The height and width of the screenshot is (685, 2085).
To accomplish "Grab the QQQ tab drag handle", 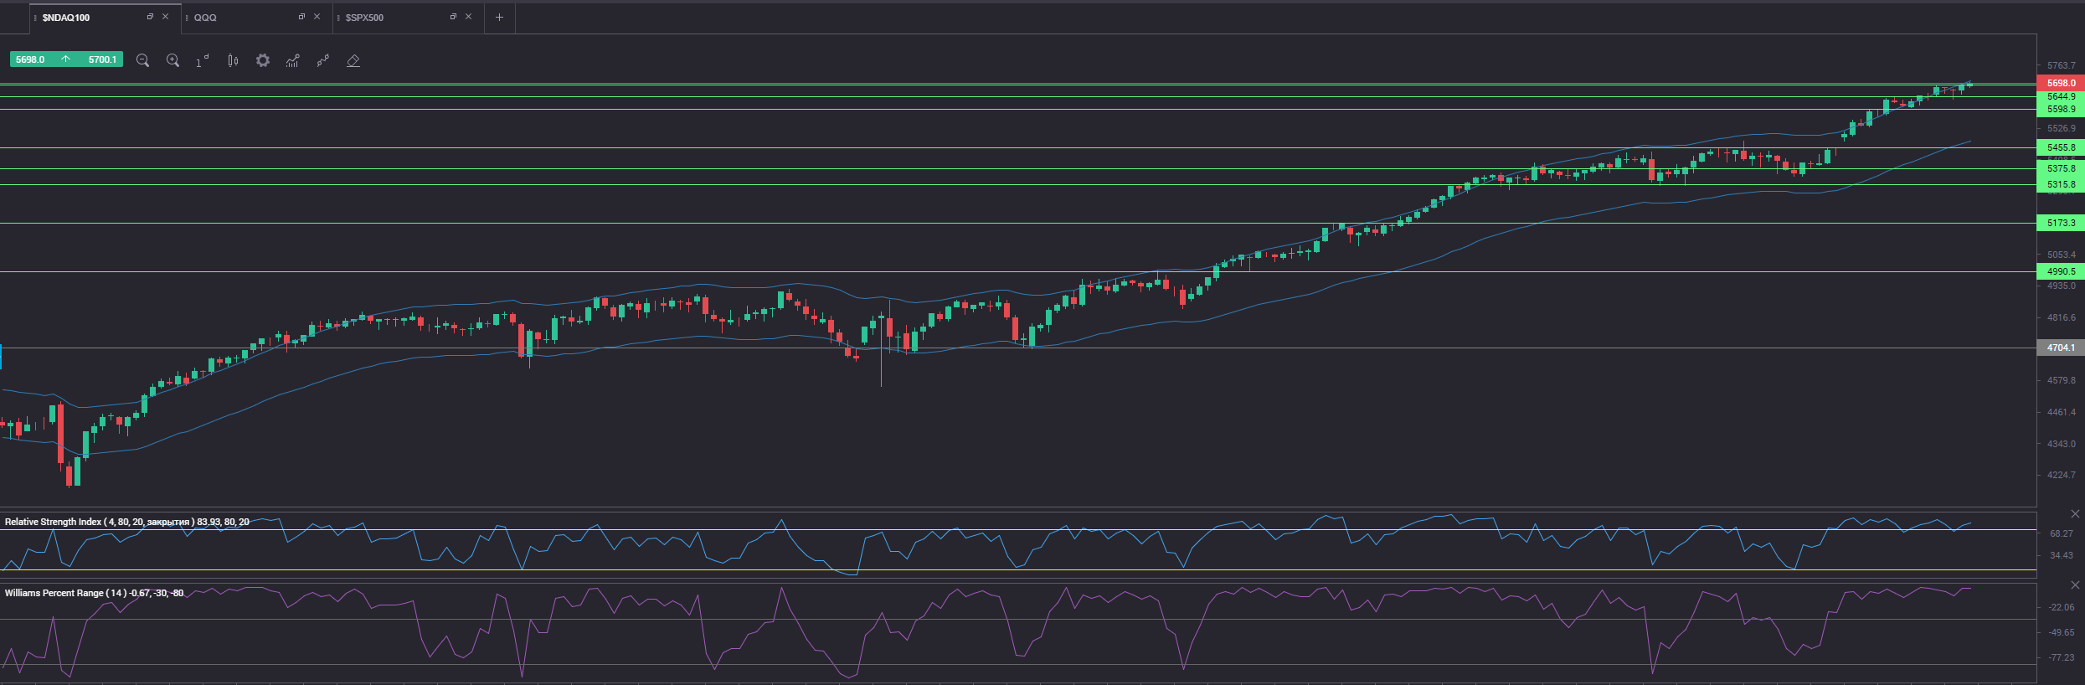I will tap(187, 18).
